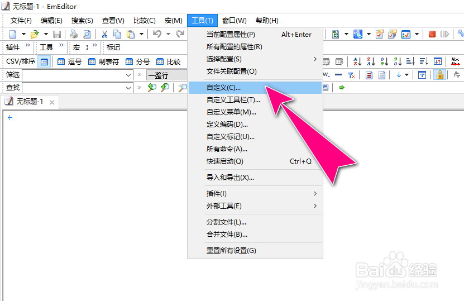Click the 比较 CSV toolbar button
The width and height of the screenshot is (464, 301).
tap(169, 62)
